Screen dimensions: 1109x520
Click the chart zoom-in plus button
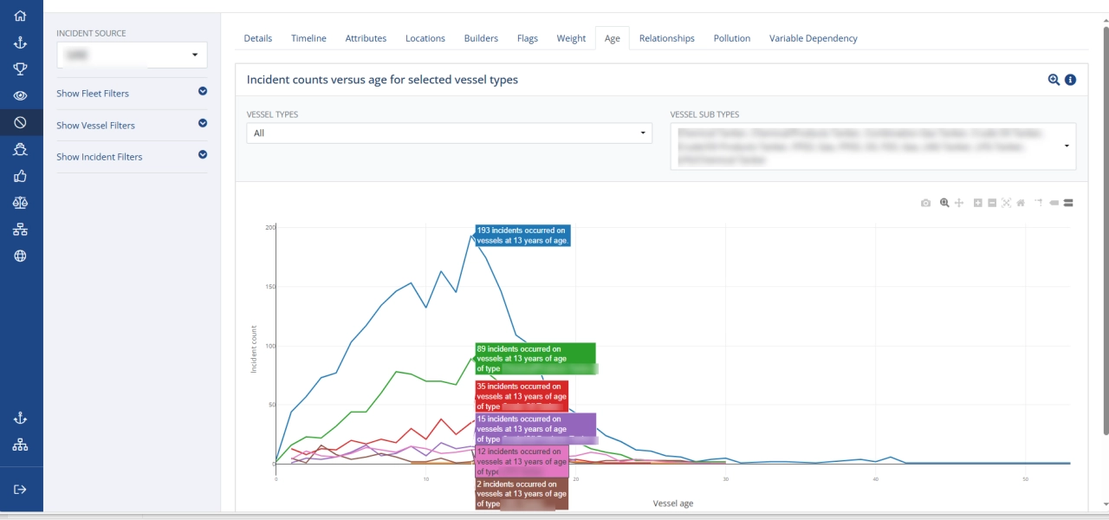[x=977, y=203]
